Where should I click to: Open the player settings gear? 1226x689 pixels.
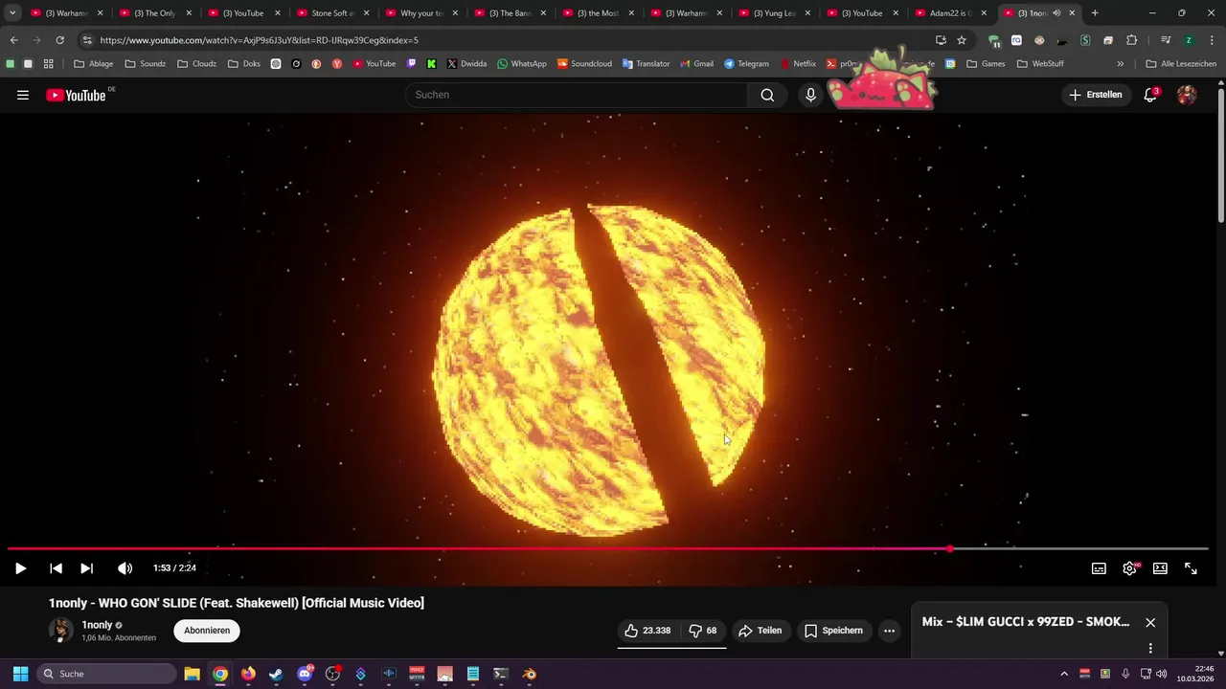[x=1129, y=568]
